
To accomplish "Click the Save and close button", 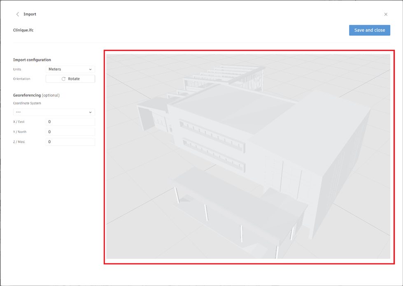I will (x=369, y=30).
